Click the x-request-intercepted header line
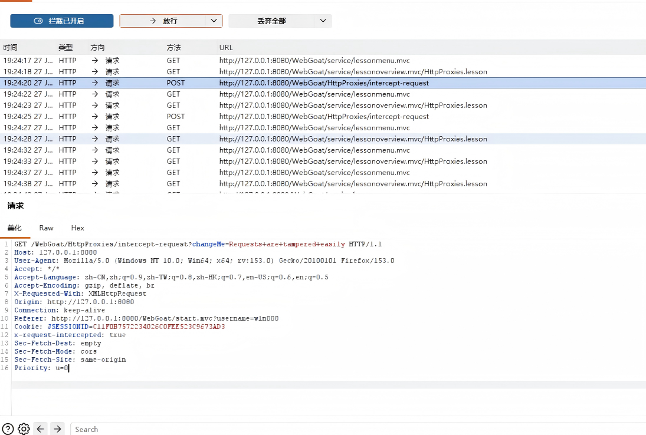This screenshot has height=435, width=646. [70, 335]
